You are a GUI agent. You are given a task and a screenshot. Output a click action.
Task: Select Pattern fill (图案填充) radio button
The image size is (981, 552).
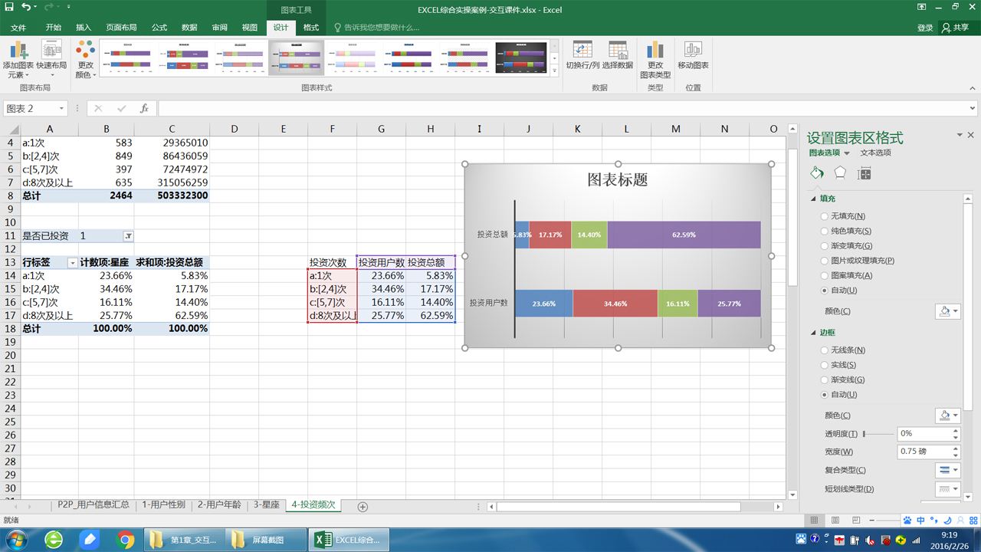824,275
